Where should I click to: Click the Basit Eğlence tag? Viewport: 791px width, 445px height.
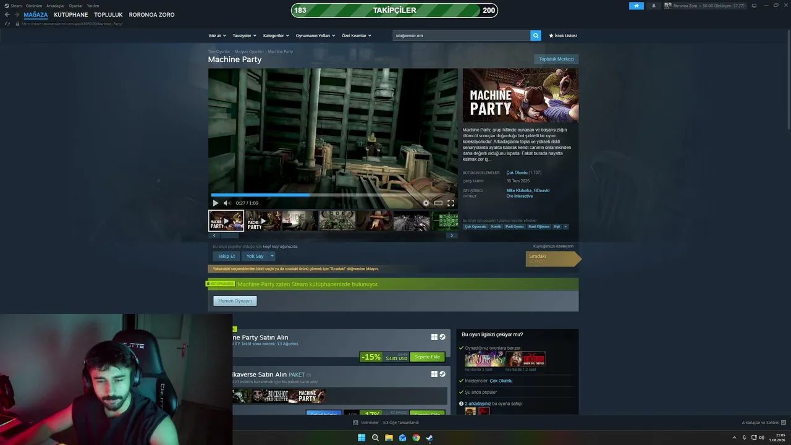539,227
